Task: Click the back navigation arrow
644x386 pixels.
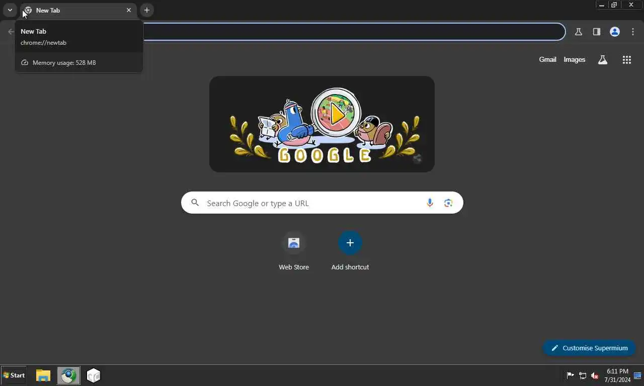Action: [11, 32]
